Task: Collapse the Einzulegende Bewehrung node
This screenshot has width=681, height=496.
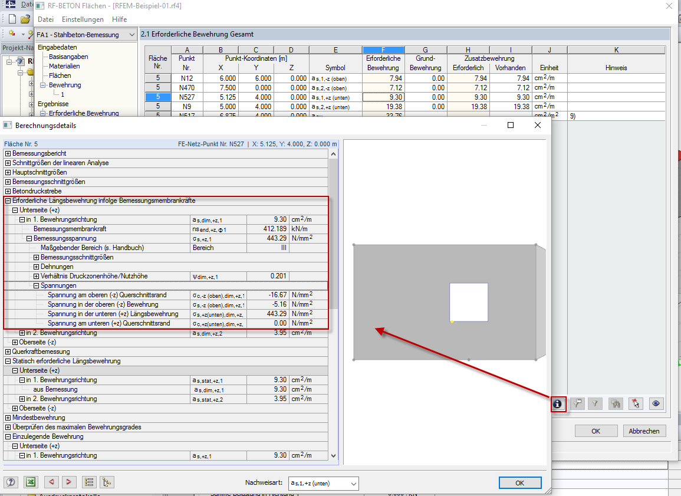Action: coord(8,436)
